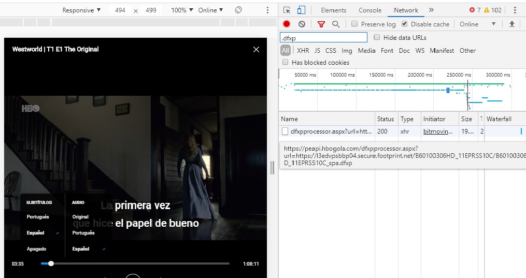Check the Hide data URLs box
Viewport: 526px width, 278px height.
(377, 37)
